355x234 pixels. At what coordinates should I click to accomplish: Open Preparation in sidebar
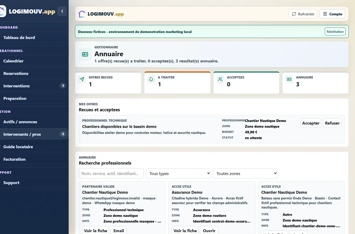pyautogui.click(x=34, y=98)
